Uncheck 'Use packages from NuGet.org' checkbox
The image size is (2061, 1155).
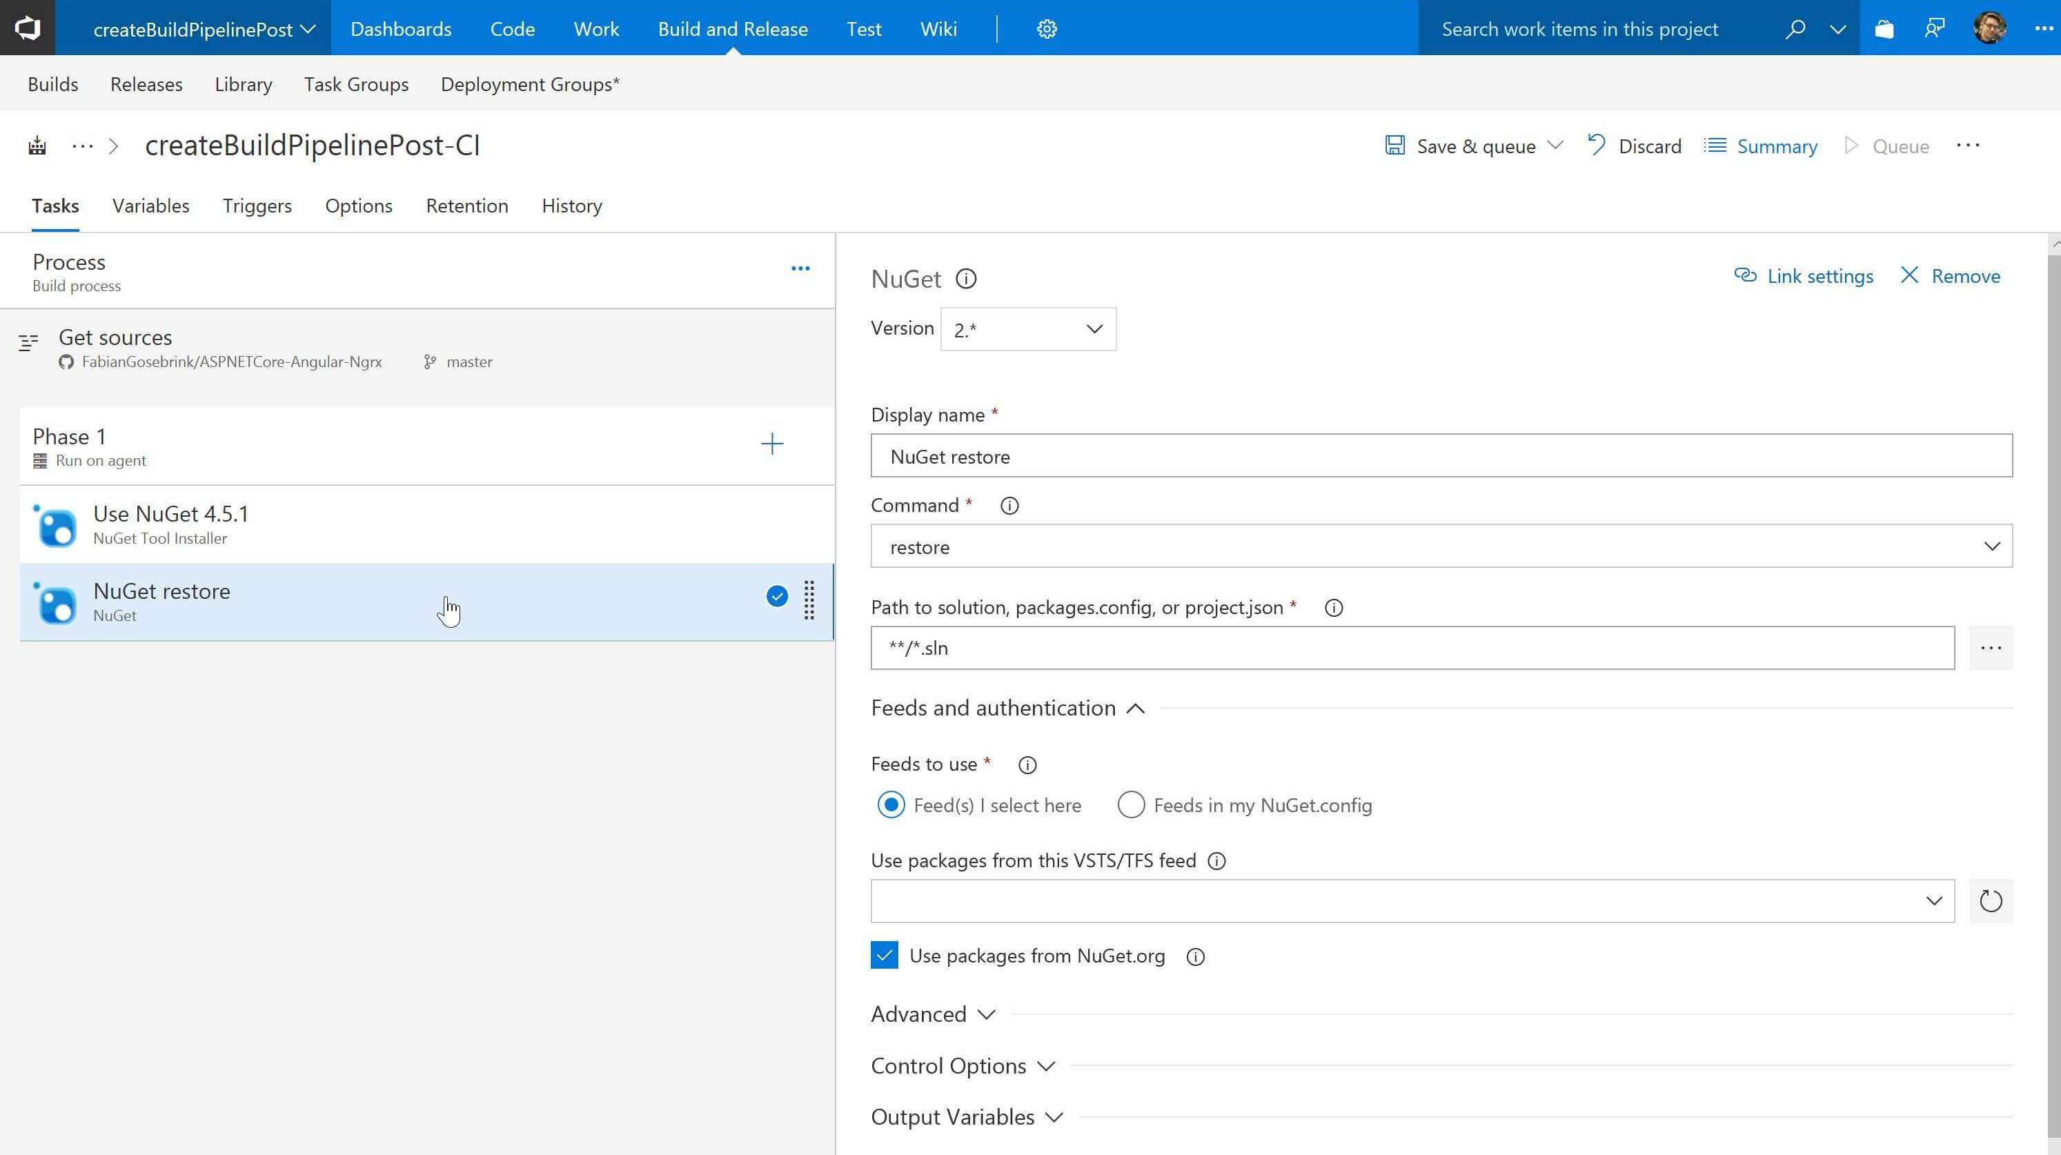tap(884, 955)
